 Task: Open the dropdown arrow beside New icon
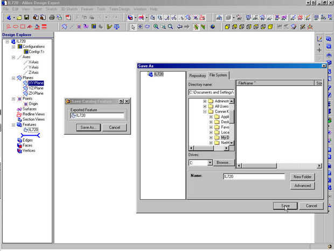14,18
